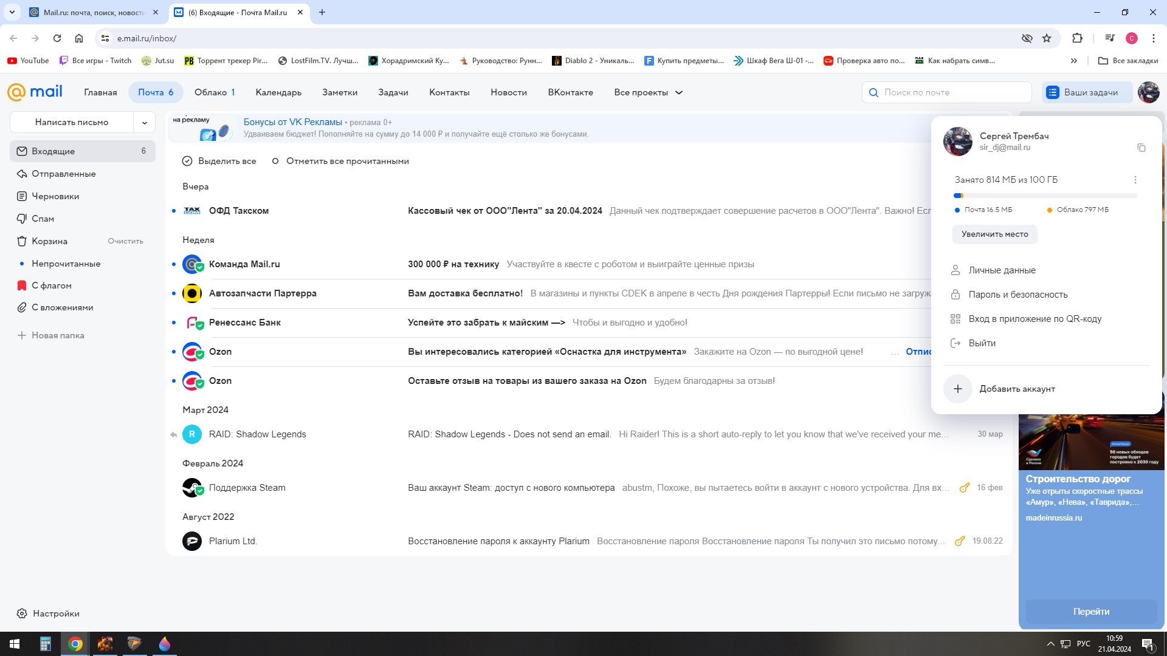Click Отметить все прочитанными
Image resolution: width=1167 pixels, height=656 pixels.
click(340, 161)
